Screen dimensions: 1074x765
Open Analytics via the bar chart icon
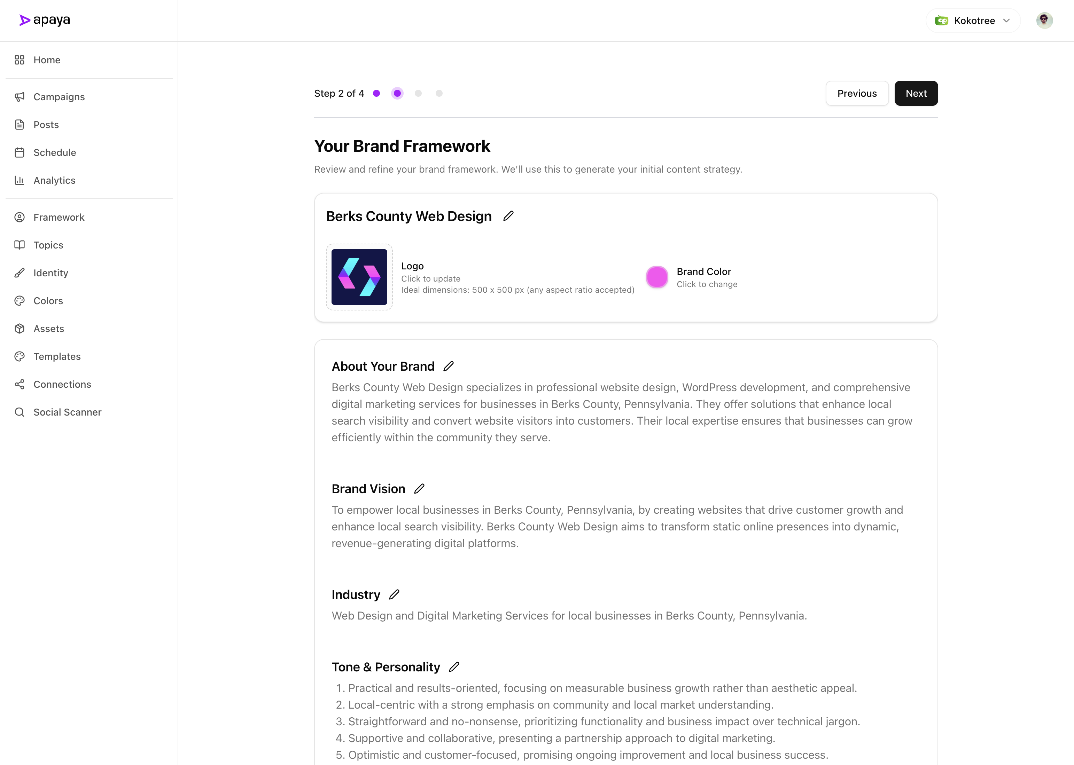click(x=19, y=180)
